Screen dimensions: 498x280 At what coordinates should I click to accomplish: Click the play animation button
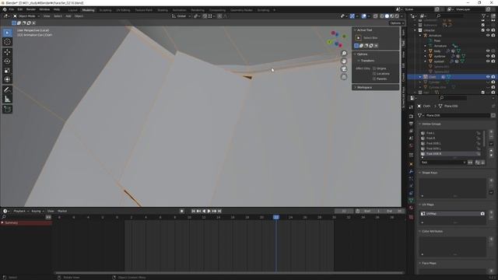tap(209, 211)
